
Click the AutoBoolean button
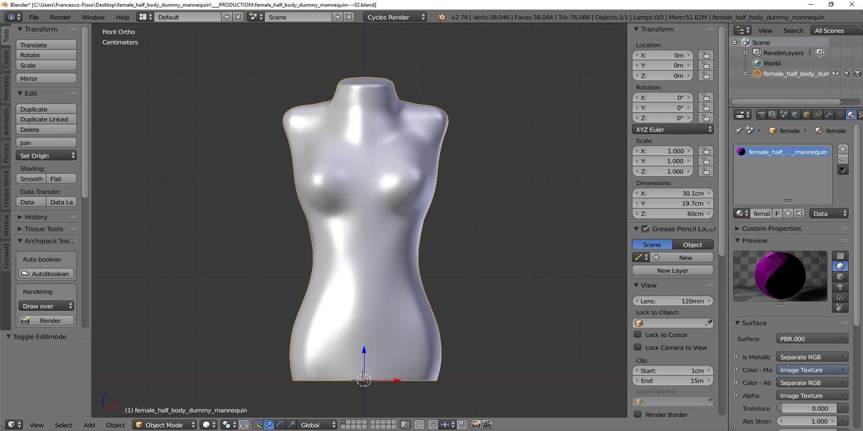point(46,274)
